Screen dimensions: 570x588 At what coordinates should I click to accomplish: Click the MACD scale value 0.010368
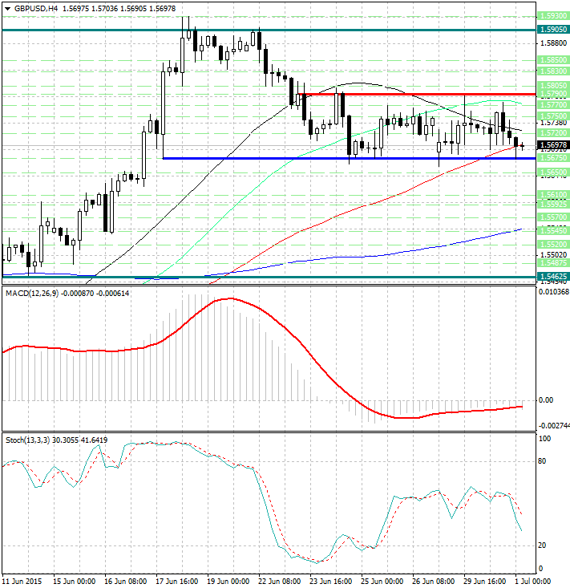pos(554,292)
